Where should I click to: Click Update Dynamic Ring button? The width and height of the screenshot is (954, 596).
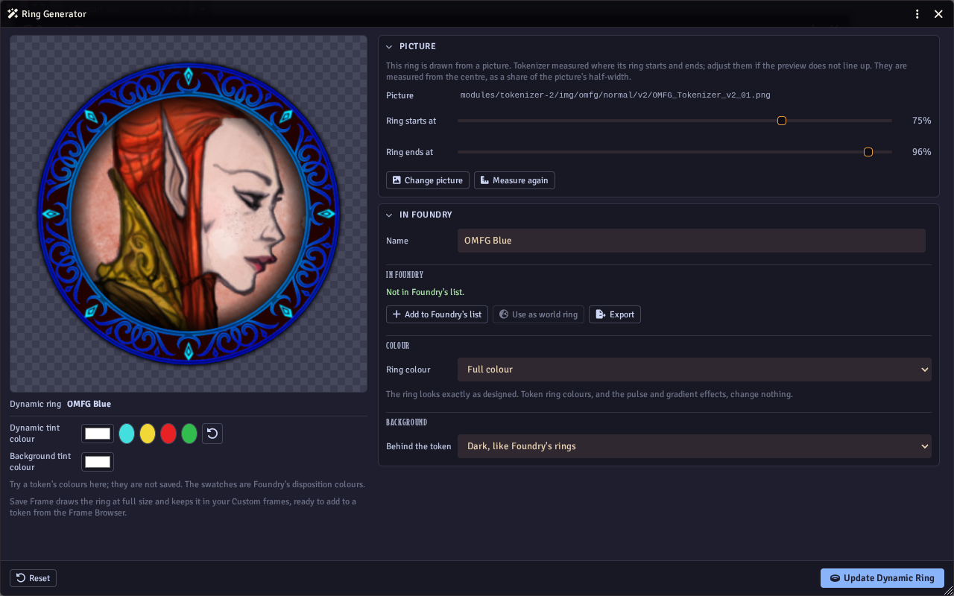[882, 578]
